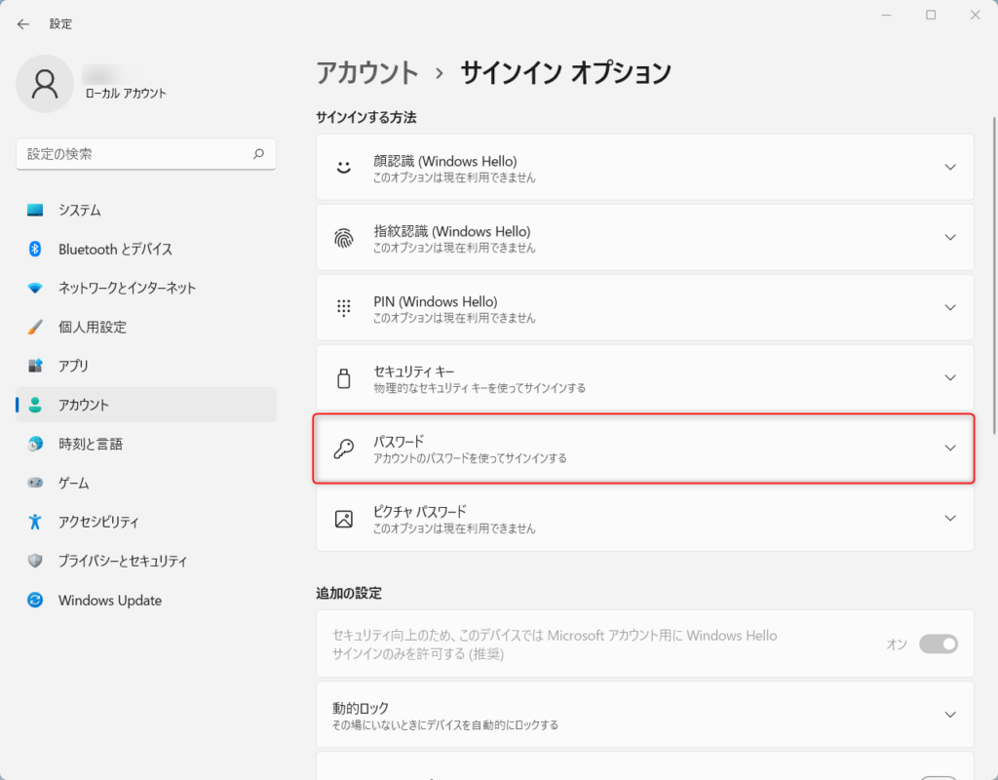998x780 pixels.
Task: Click the プライバシー shield icon
Action: click(x=35, y=561)
